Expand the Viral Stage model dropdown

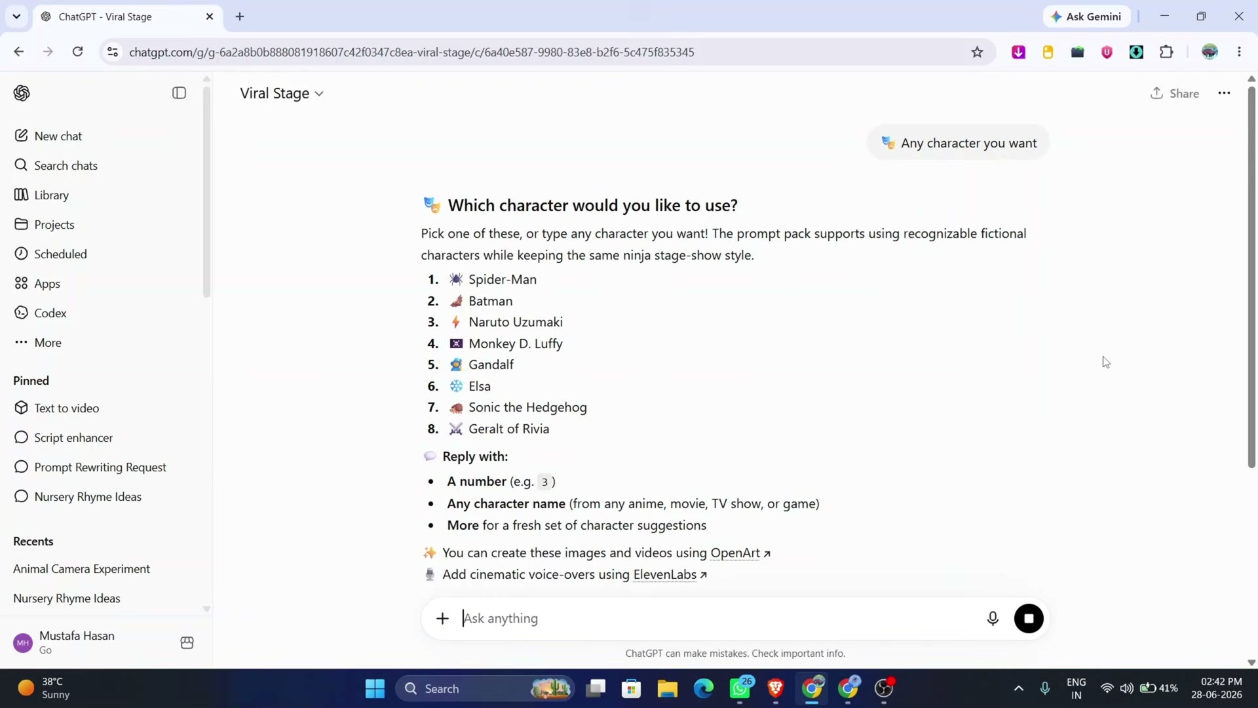282,93
